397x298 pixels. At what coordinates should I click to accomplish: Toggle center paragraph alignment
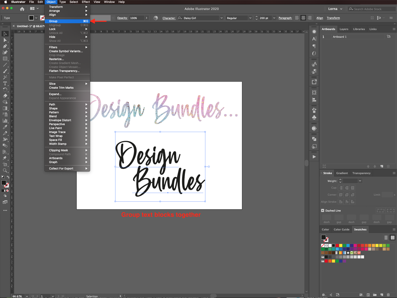[303, 18]
